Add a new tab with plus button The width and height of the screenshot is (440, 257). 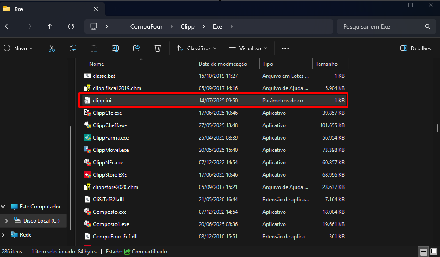pyautogui.click(x=115, y=9)
